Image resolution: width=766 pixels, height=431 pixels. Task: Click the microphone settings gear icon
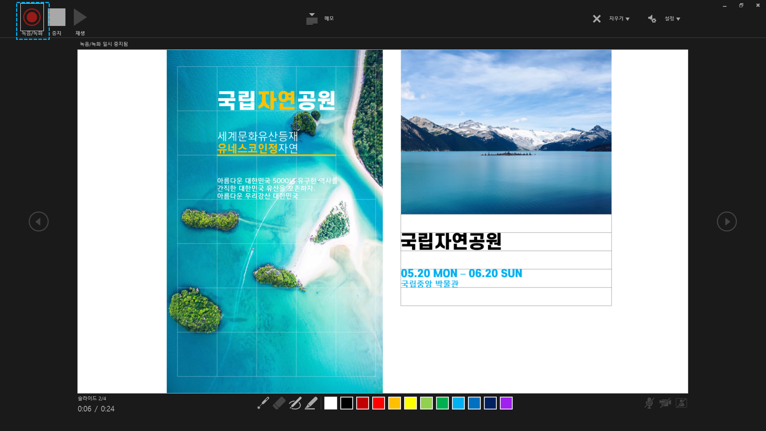[x=652, y=19]
